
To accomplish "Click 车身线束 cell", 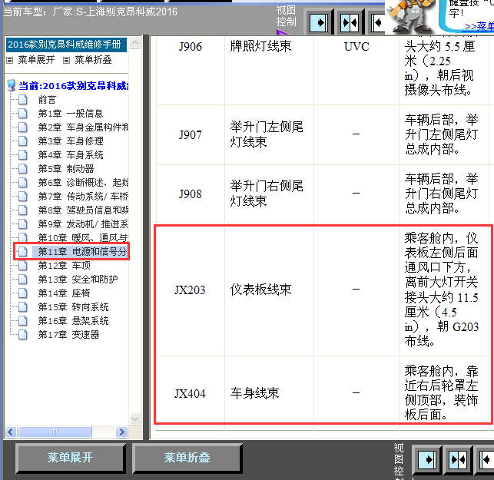I will point(254,393).
